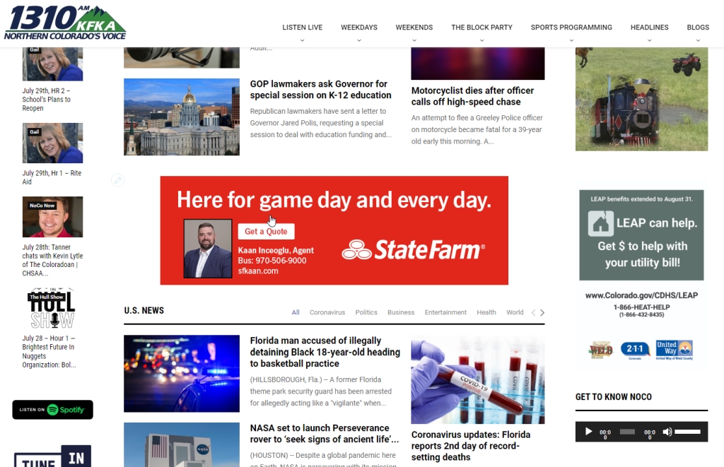Open the Motorcyclist dies article headline
724x467 pixels.
click(472, 96)
